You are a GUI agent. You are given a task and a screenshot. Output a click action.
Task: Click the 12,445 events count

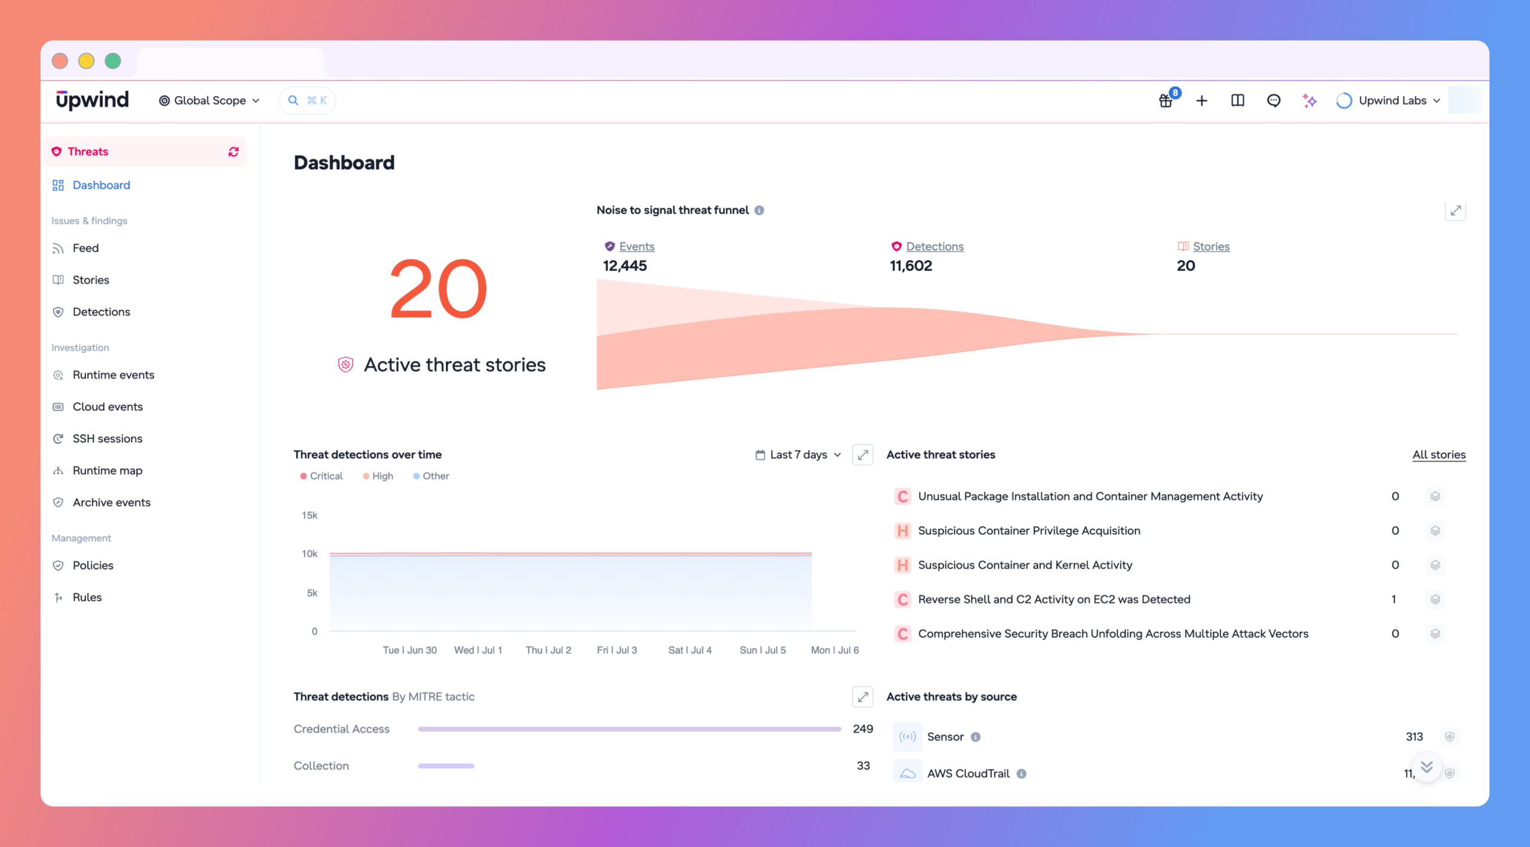pyautogui.click(x=625, y=266)
